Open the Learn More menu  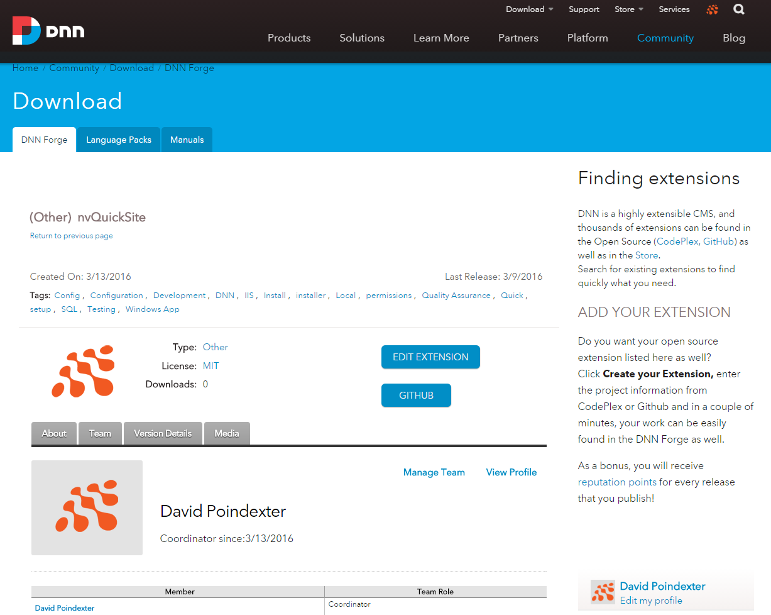[x=441, y=38]
